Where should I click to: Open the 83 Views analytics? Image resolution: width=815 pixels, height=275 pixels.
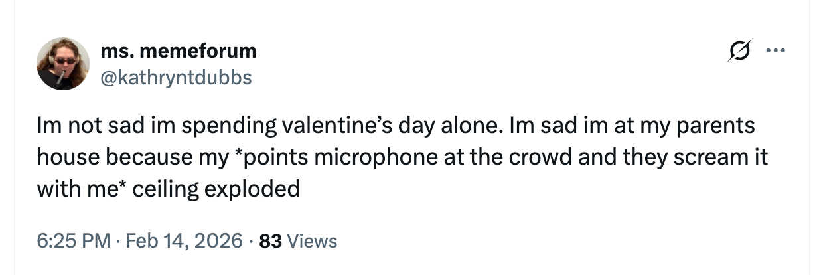click(298, 241)
